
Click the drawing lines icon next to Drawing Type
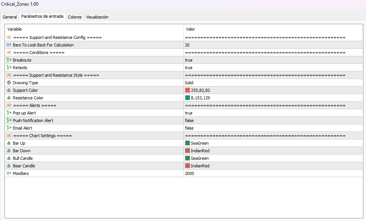[8, 82]
